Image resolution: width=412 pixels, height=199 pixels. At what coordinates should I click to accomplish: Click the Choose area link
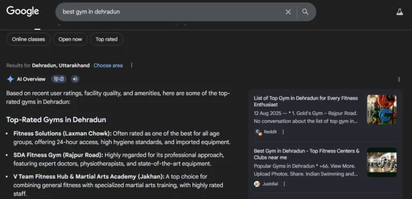click(108, 65)
